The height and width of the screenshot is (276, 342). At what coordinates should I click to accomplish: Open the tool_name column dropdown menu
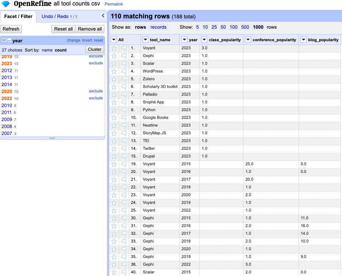coord(146,40)
